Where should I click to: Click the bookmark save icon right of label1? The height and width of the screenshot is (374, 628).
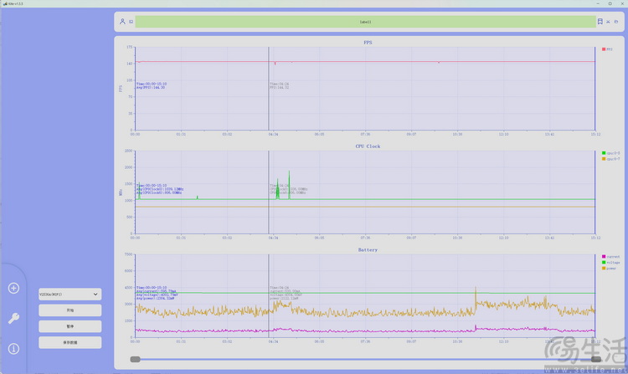(x=600, y=22)
